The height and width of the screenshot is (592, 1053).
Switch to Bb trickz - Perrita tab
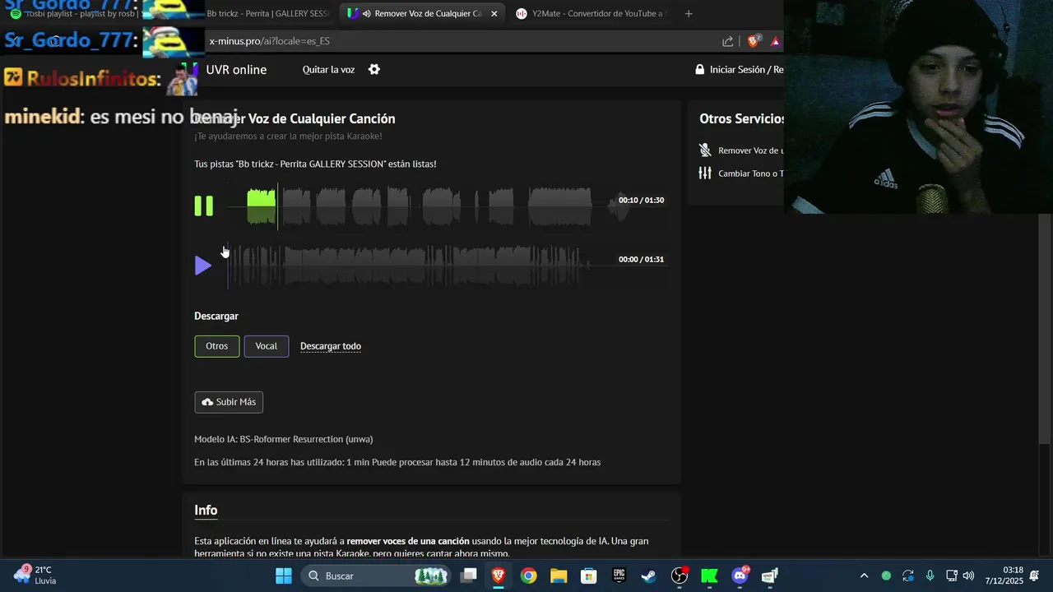click(x=267, y=13)
